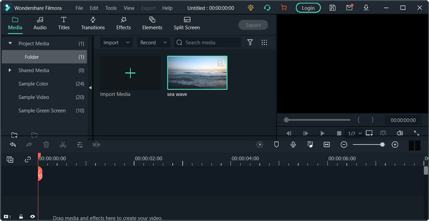Click the lightbulb tips icon
Viewport: 429px width, 221px height.
pyautogui.click(x=250, y=8)
